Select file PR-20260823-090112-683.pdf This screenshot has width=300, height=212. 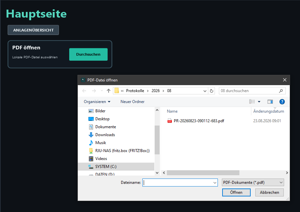(199, 121)
